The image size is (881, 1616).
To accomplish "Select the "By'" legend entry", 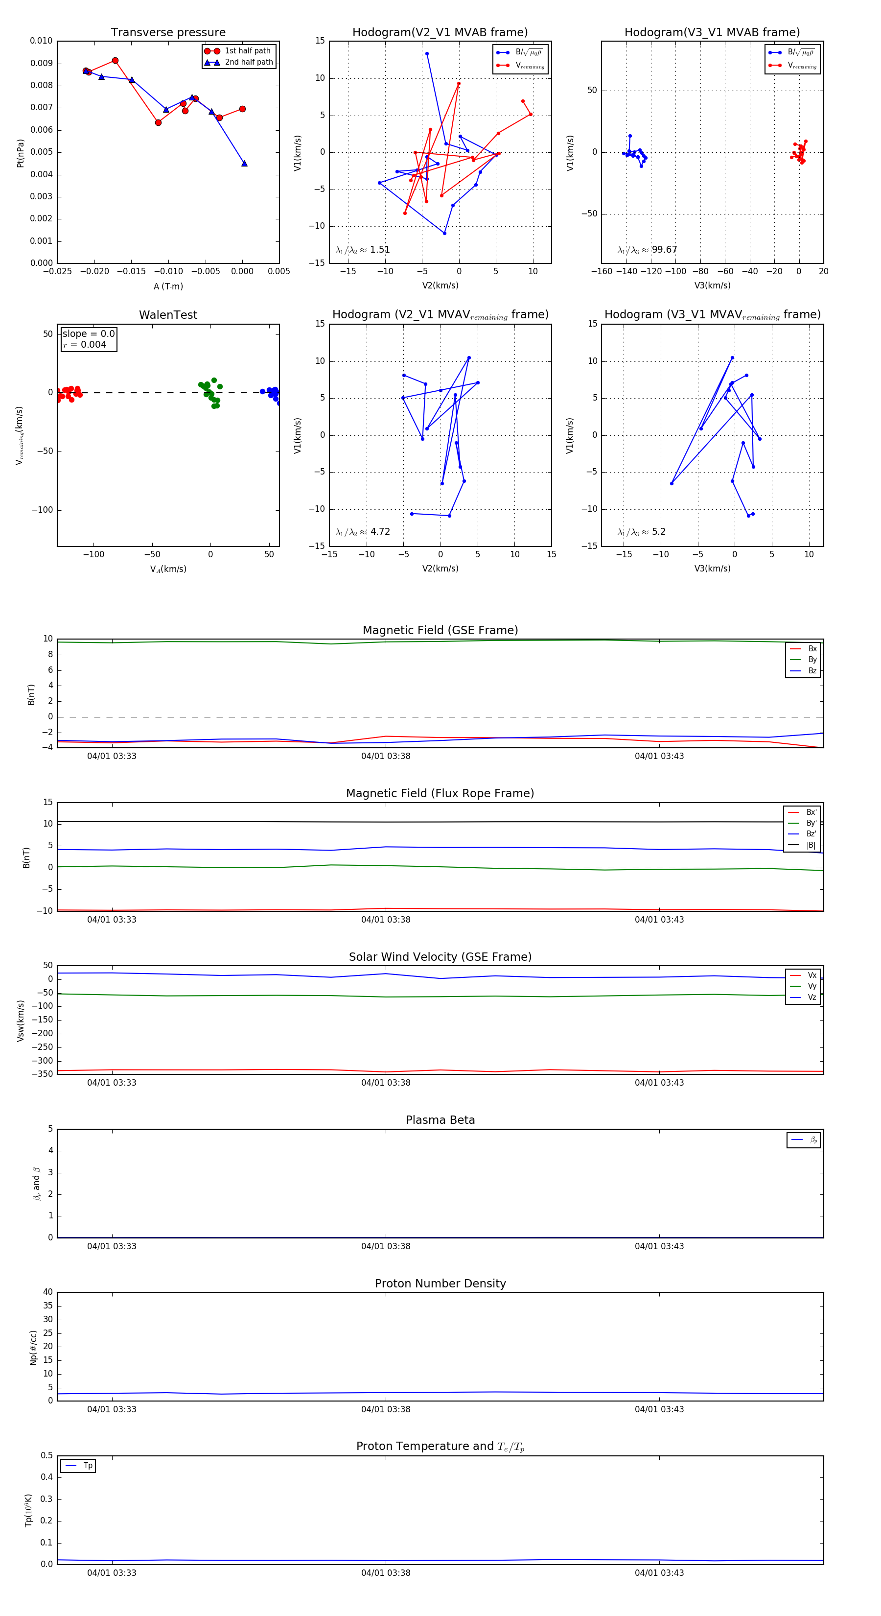I will 802,823.
